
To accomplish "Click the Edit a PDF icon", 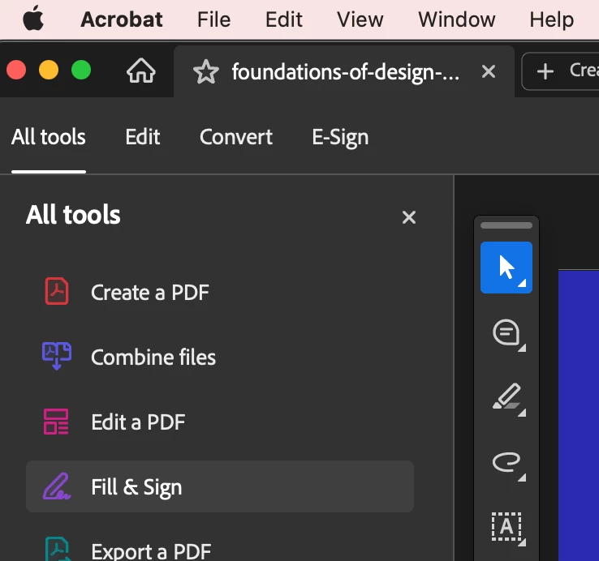I will (x=56, y=422).
